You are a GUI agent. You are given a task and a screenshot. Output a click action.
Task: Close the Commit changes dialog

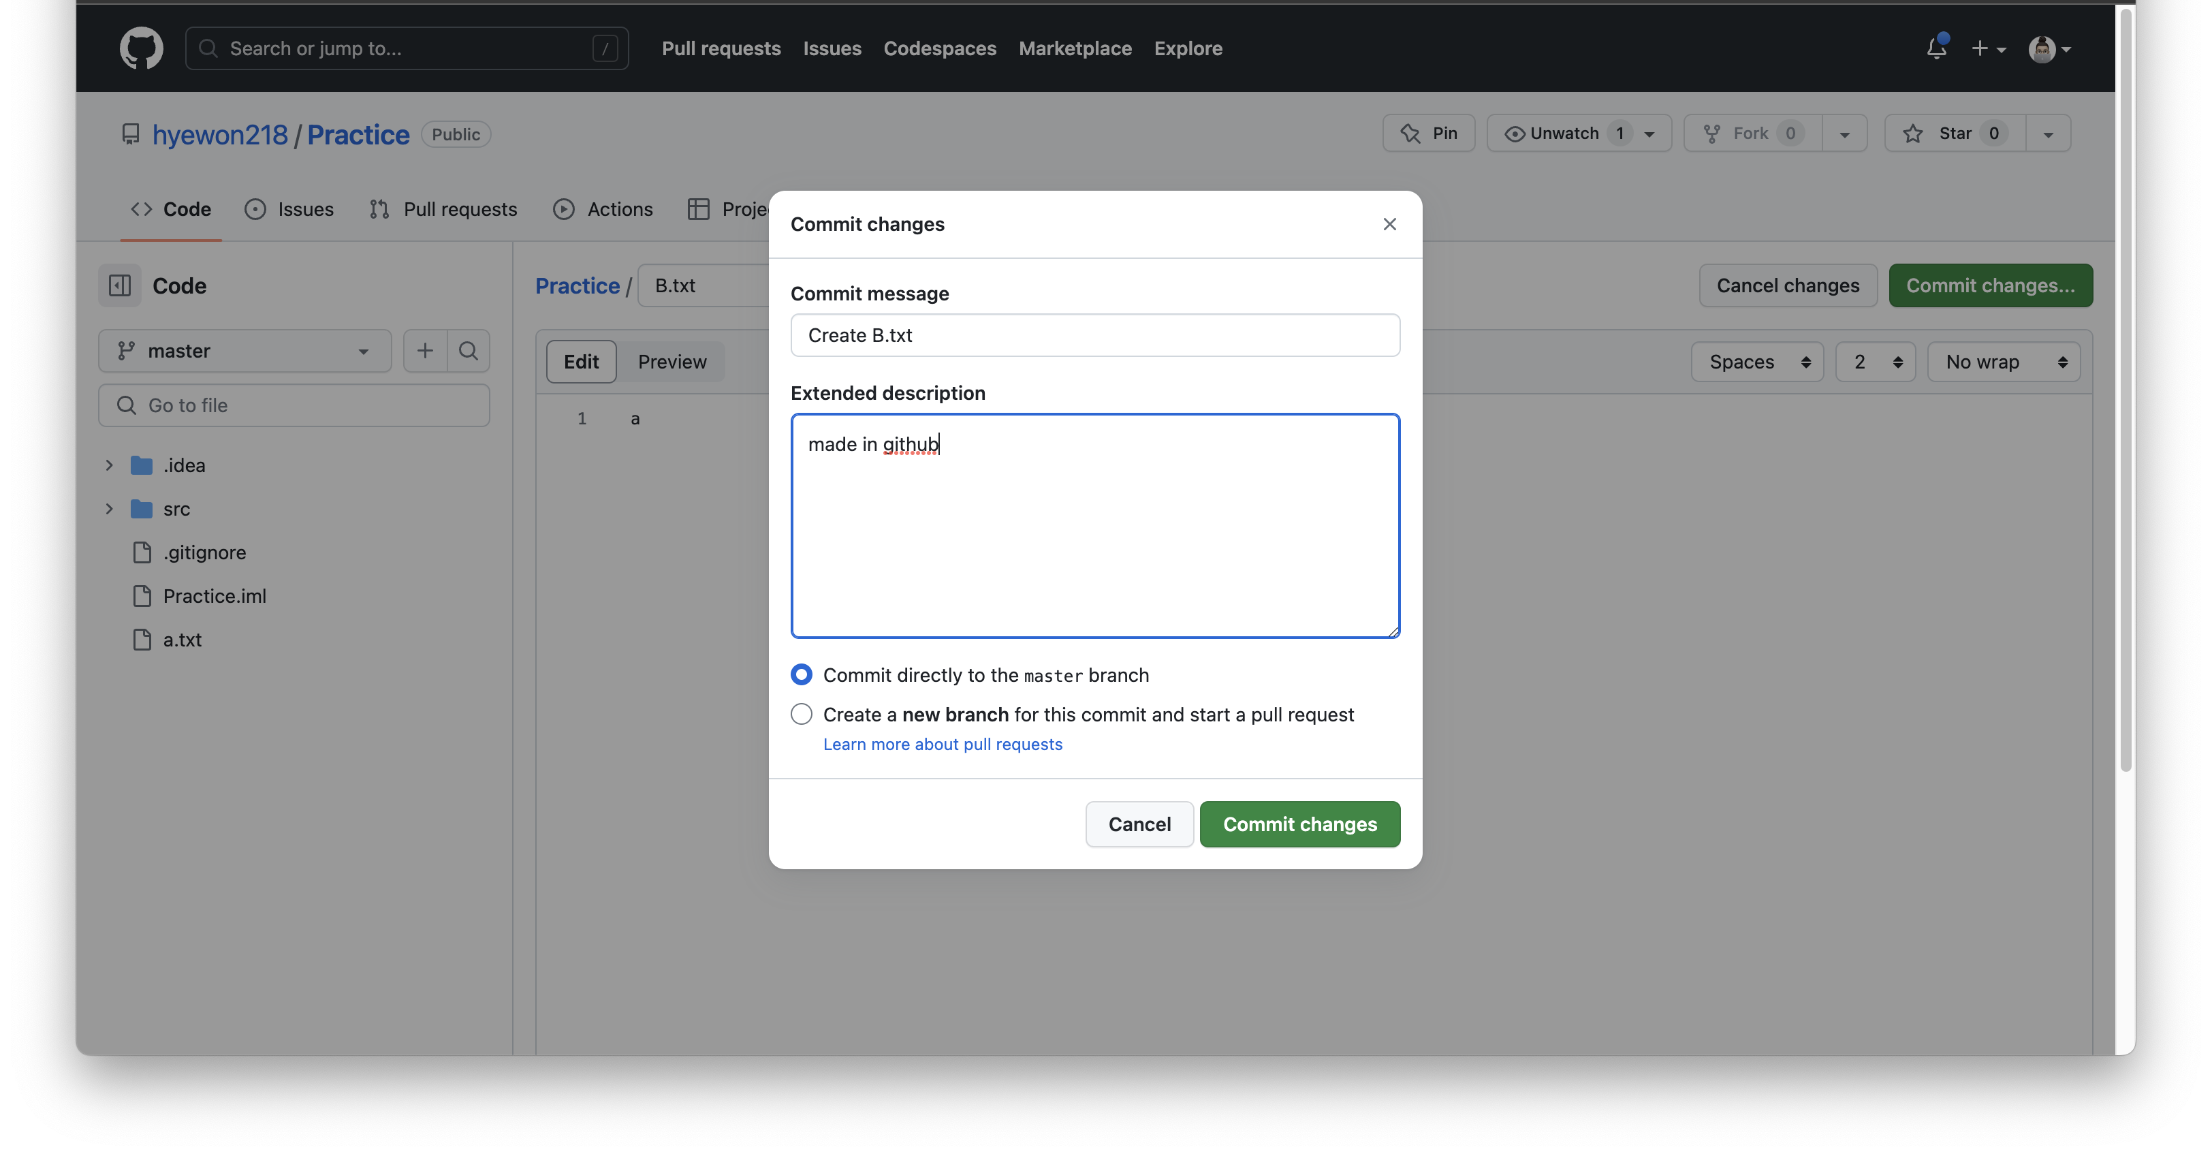pyautogui.click(x=1389, y=224)
